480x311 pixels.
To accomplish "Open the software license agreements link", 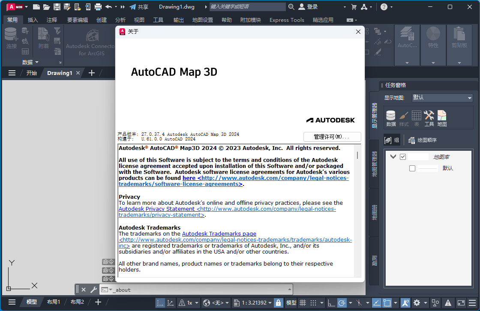I will 234,181.
